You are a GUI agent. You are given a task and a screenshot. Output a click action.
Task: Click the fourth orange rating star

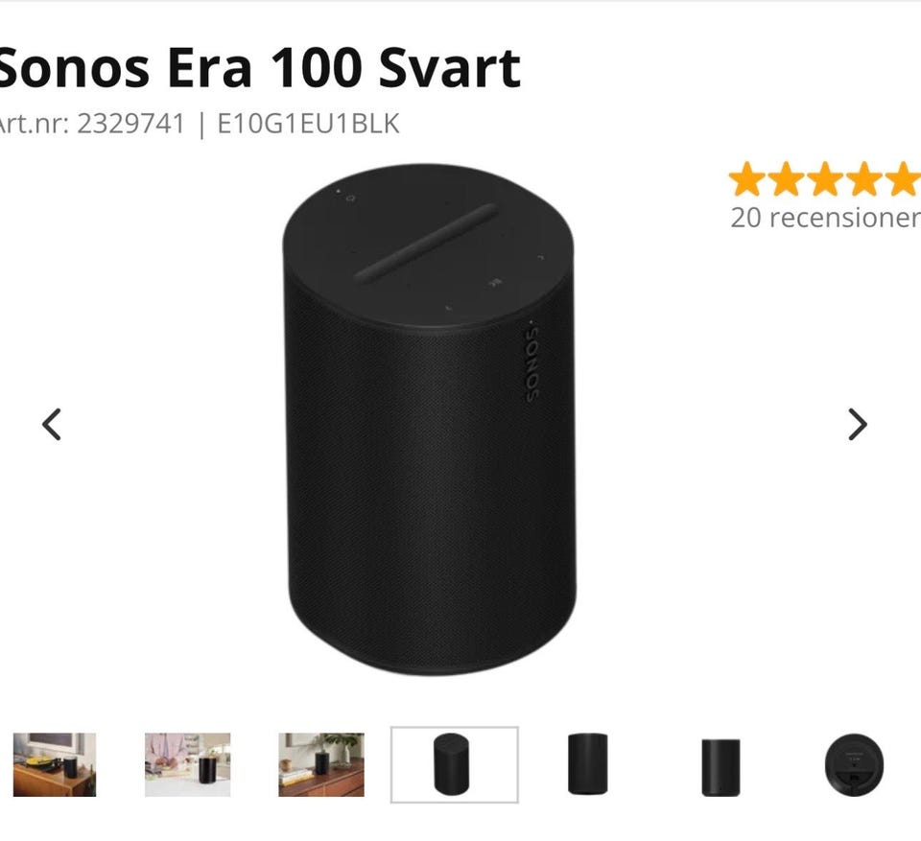coord(864,179)
